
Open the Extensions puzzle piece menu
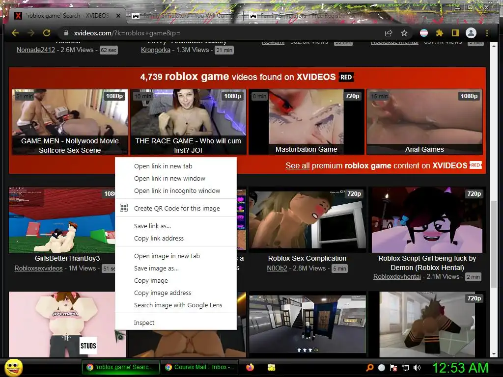pyautogui.click(x=440, y=33)
